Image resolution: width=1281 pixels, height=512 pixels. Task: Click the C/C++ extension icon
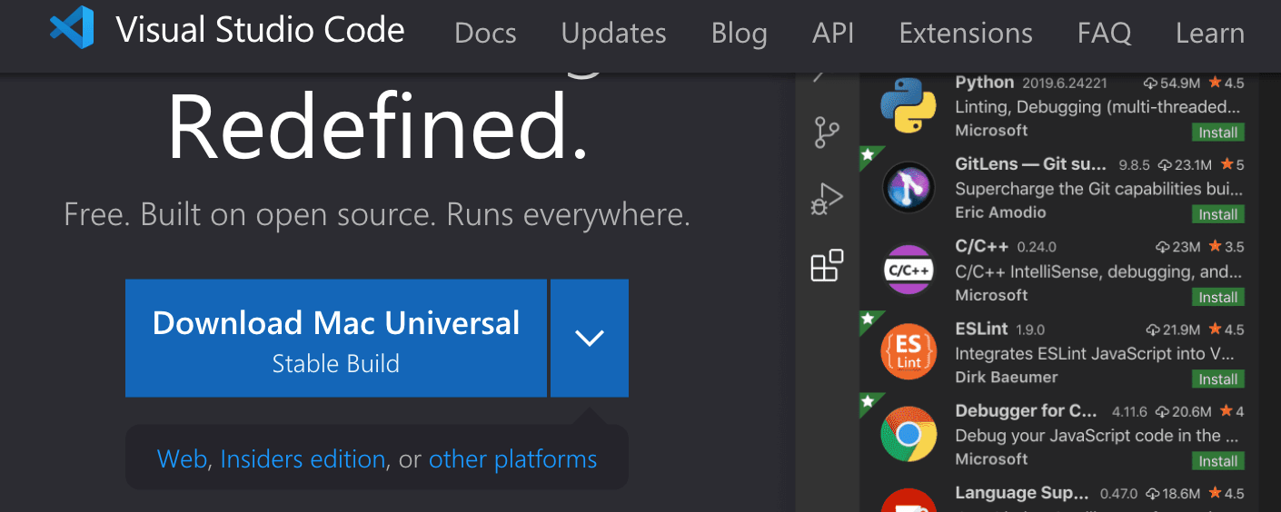click(x=908, y=271)
